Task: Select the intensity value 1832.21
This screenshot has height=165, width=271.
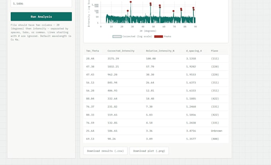Action: (113, 67)
